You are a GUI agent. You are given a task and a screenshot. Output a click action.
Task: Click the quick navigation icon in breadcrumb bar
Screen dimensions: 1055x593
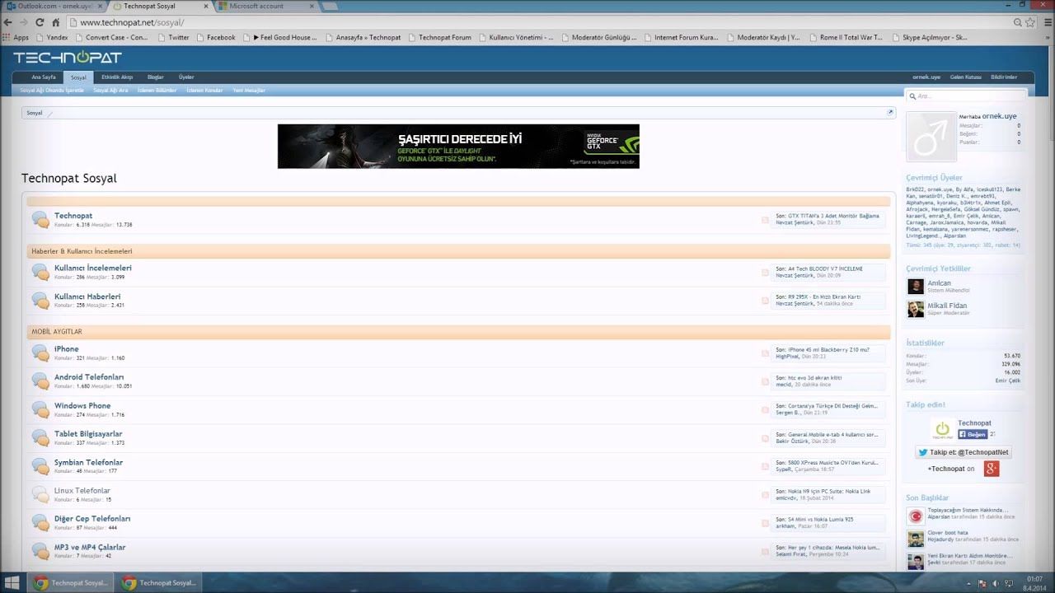(890, 113)
